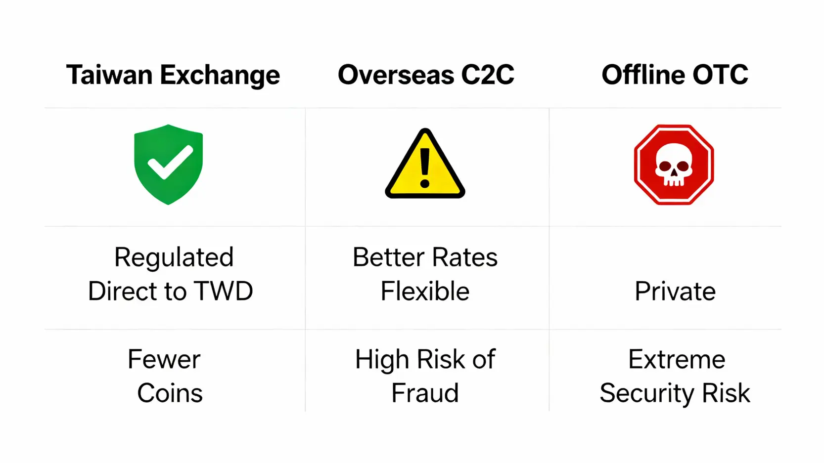Select the Taiwan Exchange column header
This screenshot has width=824, height=463.
[x=173, y=75]
